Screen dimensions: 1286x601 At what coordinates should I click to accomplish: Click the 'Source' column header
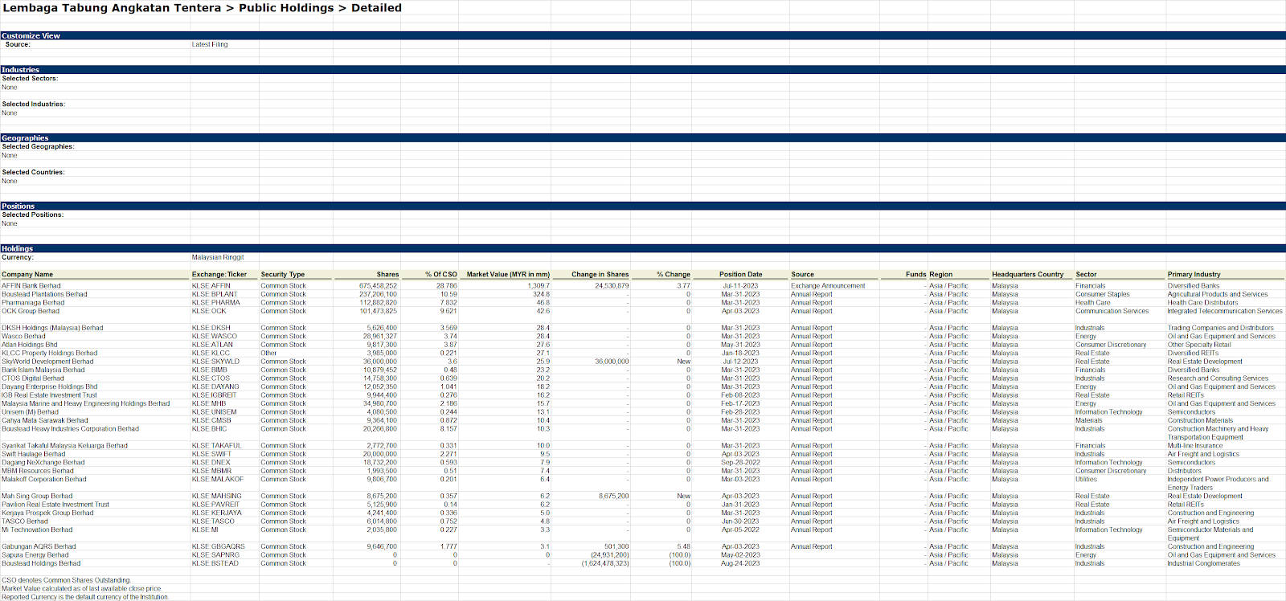coord(802,275)
